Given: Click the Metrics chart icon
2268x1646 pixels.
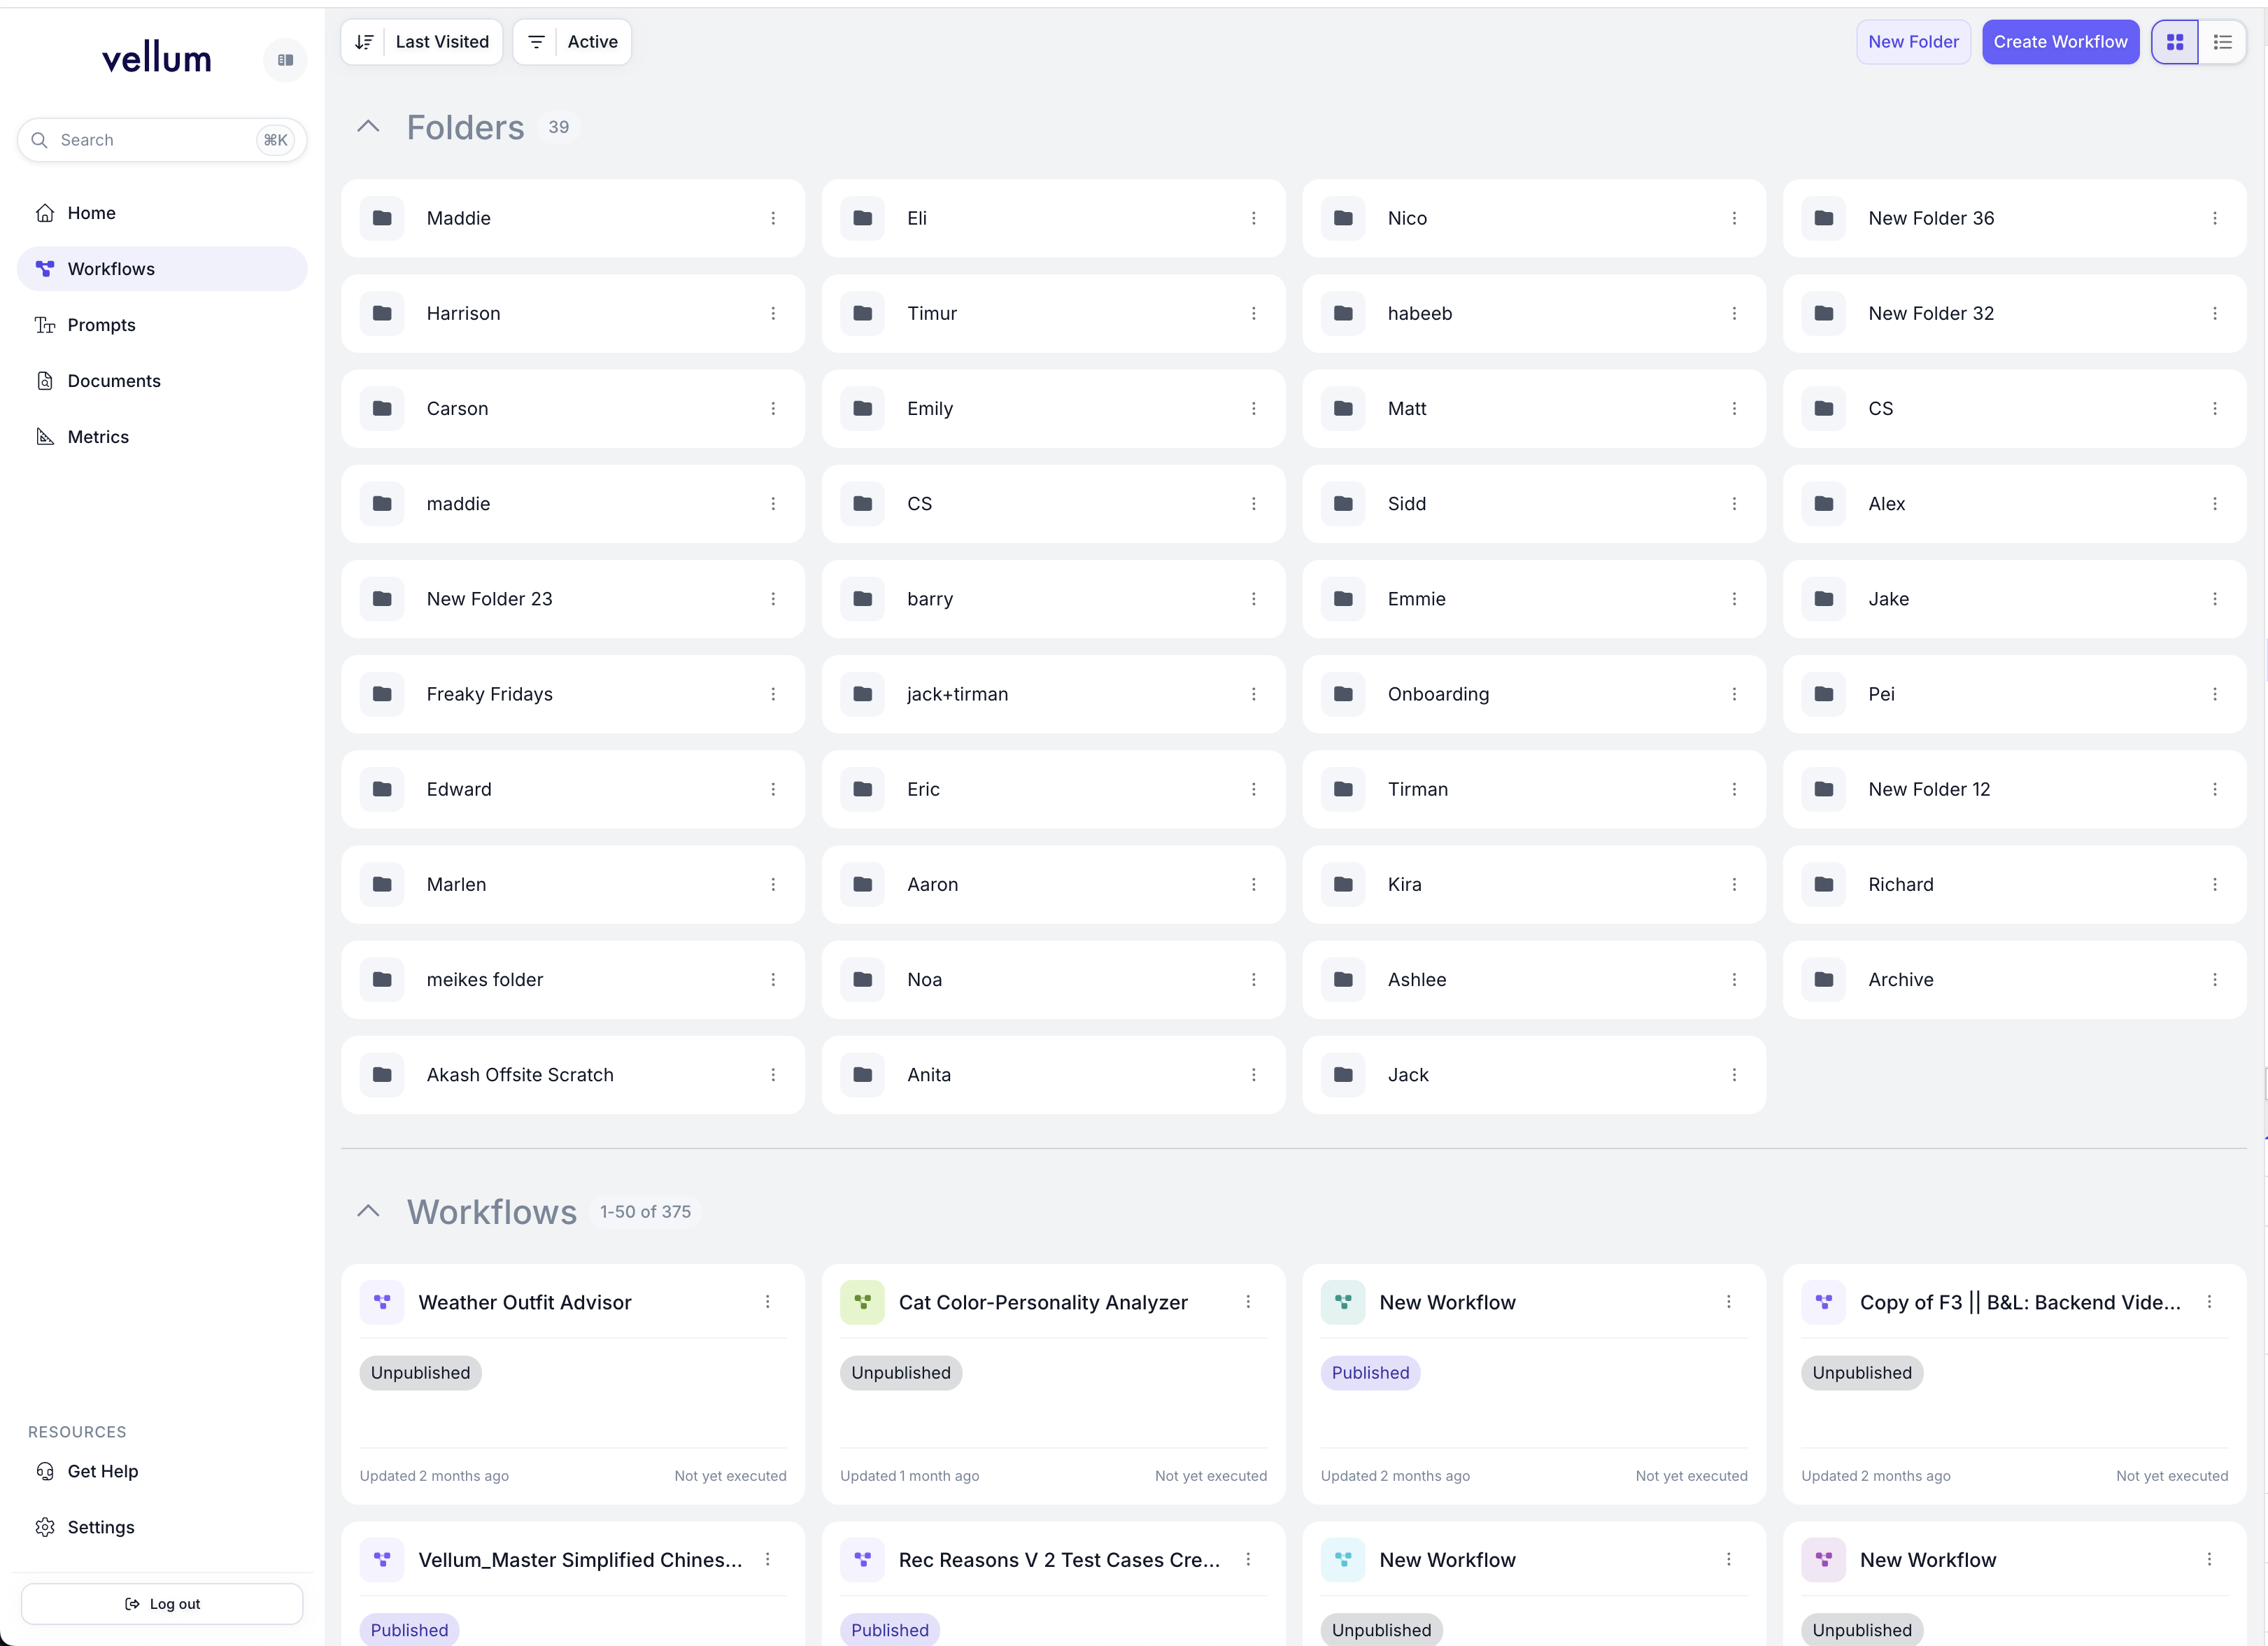Looking at the screenshot, I should (x=45, y=437).
